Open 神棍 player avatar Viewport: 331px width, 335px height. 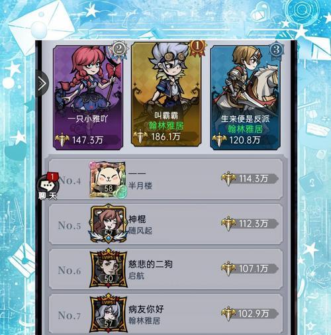pos(108,224)
